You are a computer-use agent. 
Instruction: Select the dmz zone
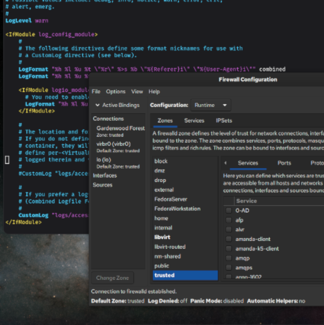pyautogui.click(x=185, y=171)
